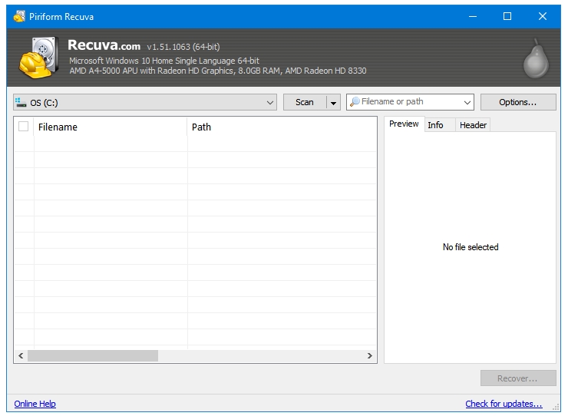The width and height of the screenshot is (568, 416).
Task: Click the Check for updates link
Action: pos(504,404)
